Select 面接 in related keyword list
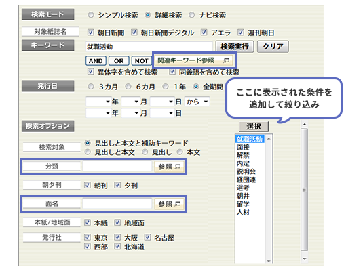The height and width of the screenshot is (271, 346). [x=243, y=147]
